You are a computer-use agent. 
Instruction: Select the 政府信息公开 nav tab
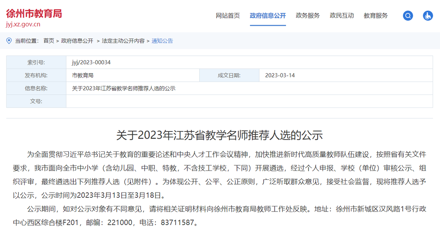(268, 16)
